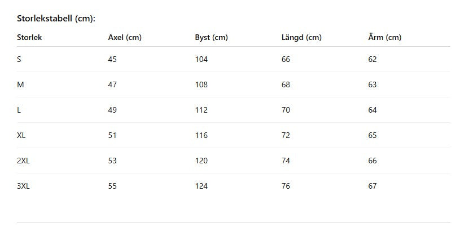Select sleeve value 65 for size XL
469x236 pixels.
pyautogui.click(x=372, y=135)
